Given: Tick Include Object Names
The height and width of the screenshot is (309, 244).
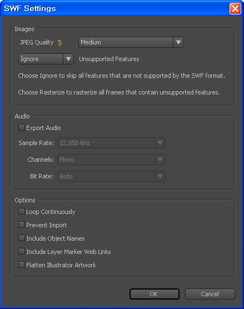Looking at the screenshot, I should click(22, 238).
